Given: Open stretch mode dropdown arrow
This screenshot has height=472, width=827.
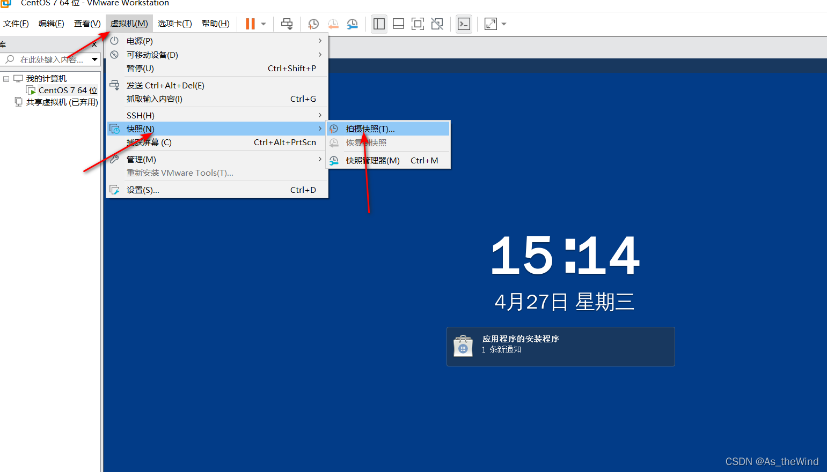Looking at the screenshot, I should 504,24.
